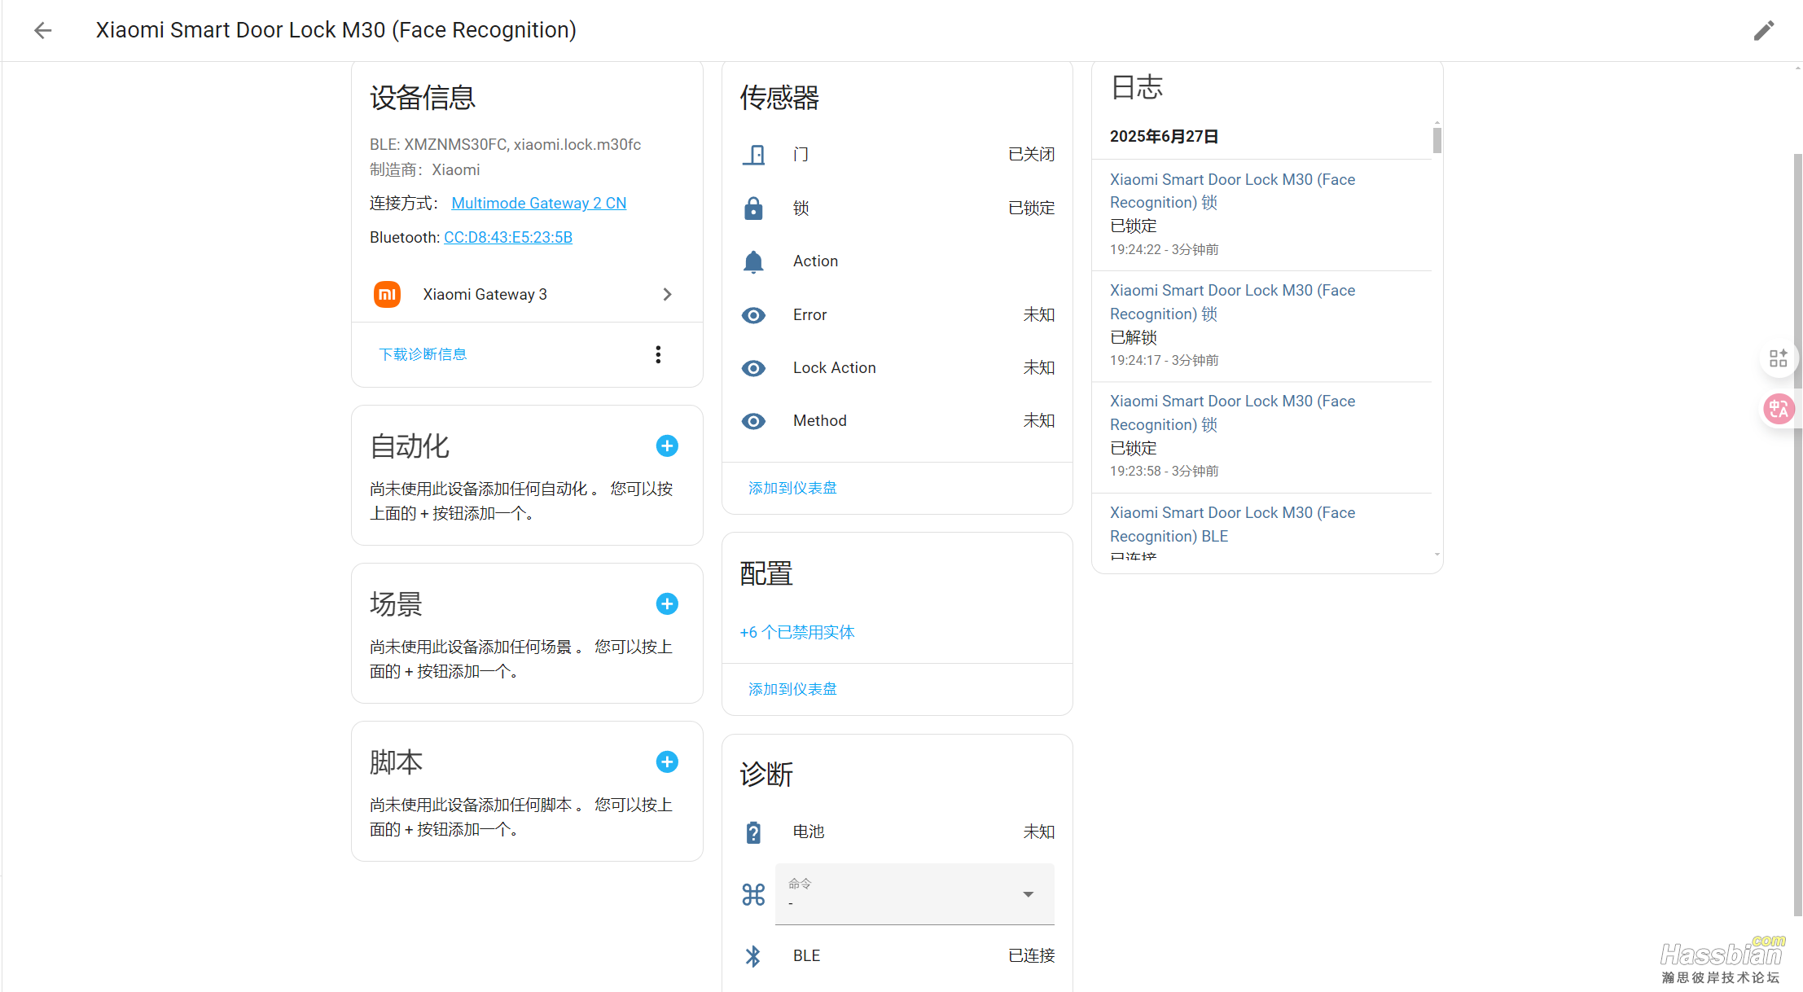The width and height of the screenshot is (1803, 992).
Task: Open device info three-dot overflow menu
Action: (x=658, y=354)
